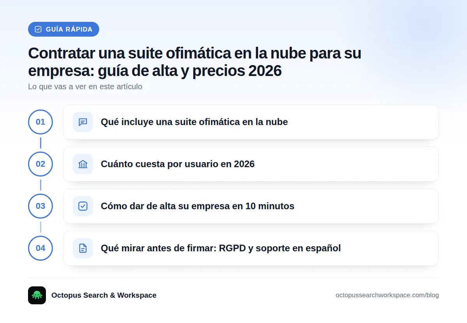
Task: Click the step 01 circle
Action: pyautogui.click(x=40, y=122)
